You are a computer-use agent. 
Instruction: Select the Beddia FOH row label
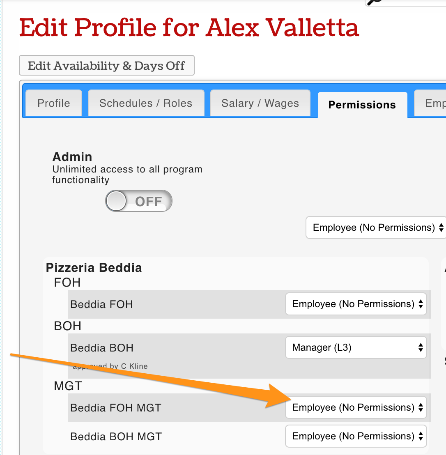coord(101,305)
